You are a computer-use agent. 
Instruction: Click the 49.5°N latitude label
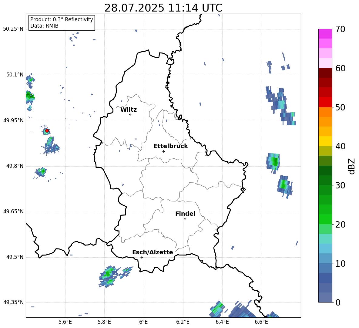pyautogui.click(x=15, y=257)
